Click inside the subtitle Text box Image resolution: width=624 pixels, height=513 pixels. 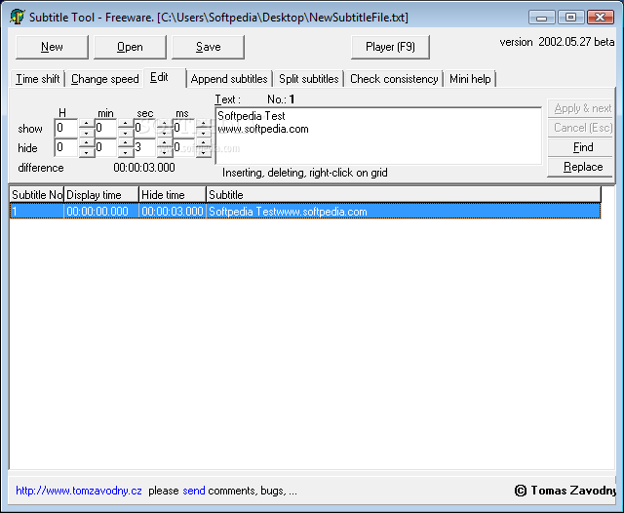point(378,136)
